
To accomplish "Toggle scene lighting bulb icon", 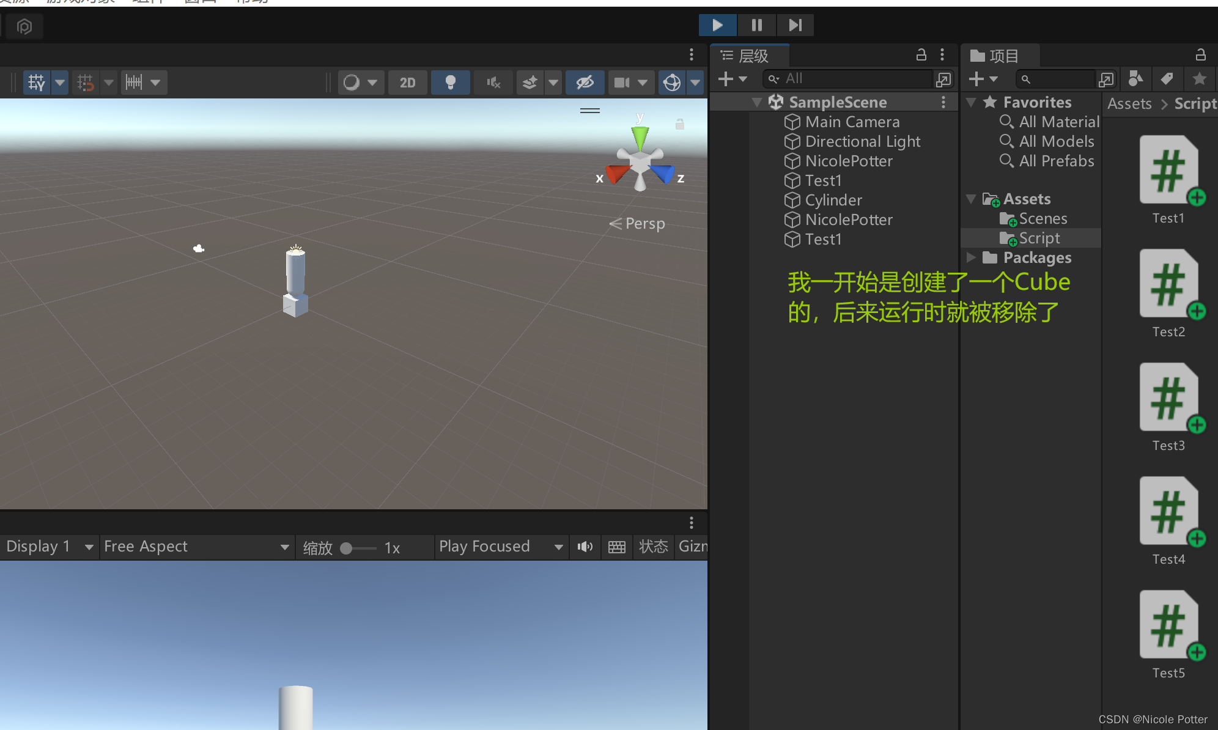I will [450, 83].
